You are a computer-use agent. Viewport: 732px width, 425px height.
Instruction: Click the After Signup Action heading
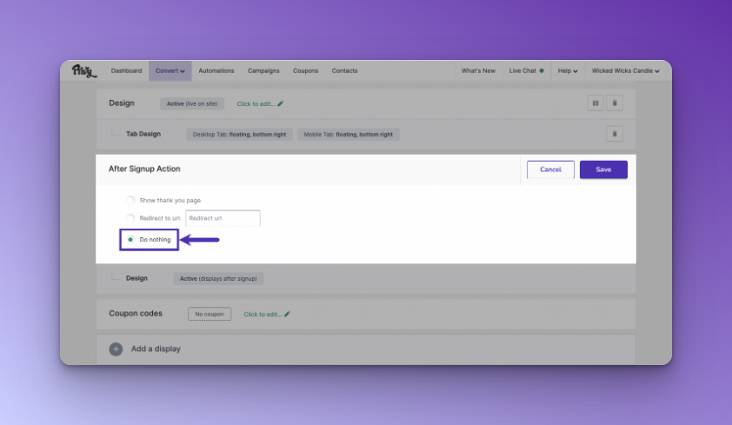pos(144,169)
